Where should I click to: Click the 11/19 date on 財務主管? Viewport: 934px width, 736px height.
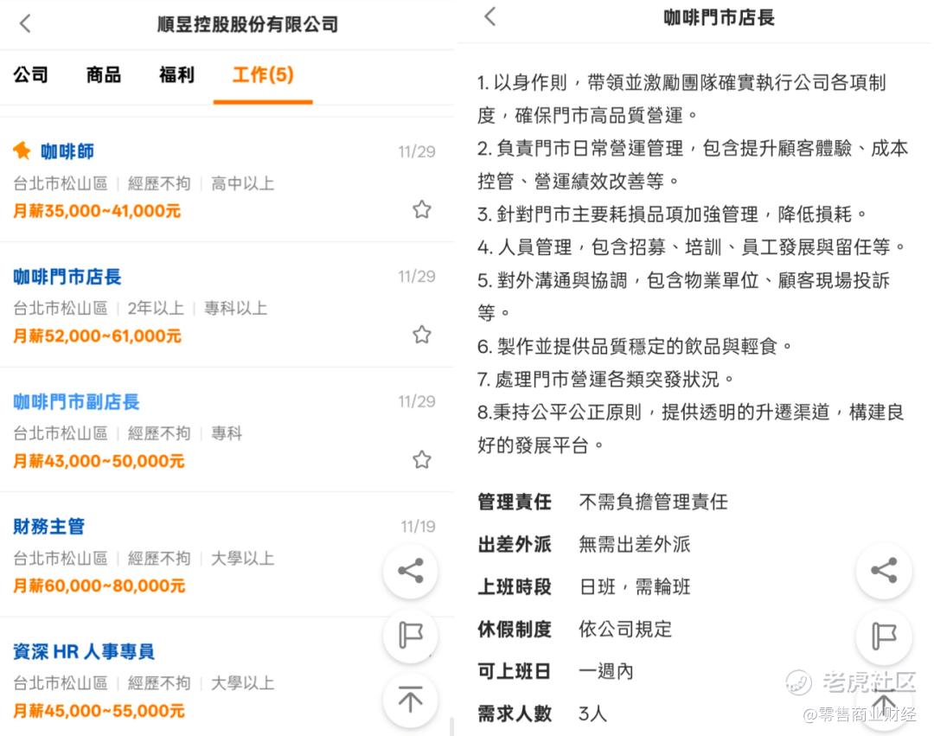(x=418, y=527)
